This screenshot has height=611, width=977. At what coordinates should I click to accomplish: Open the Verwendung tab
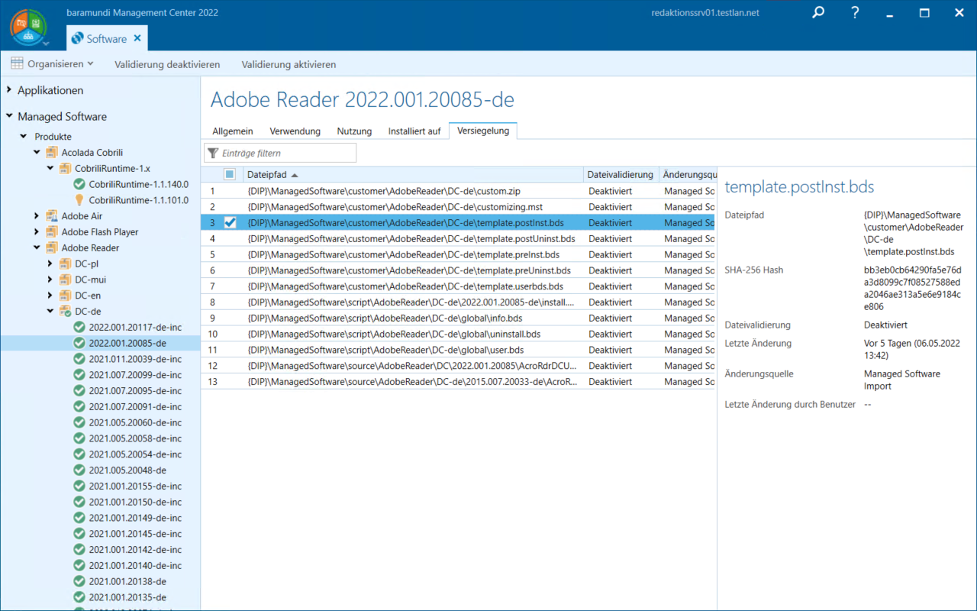tap(295, 131)
